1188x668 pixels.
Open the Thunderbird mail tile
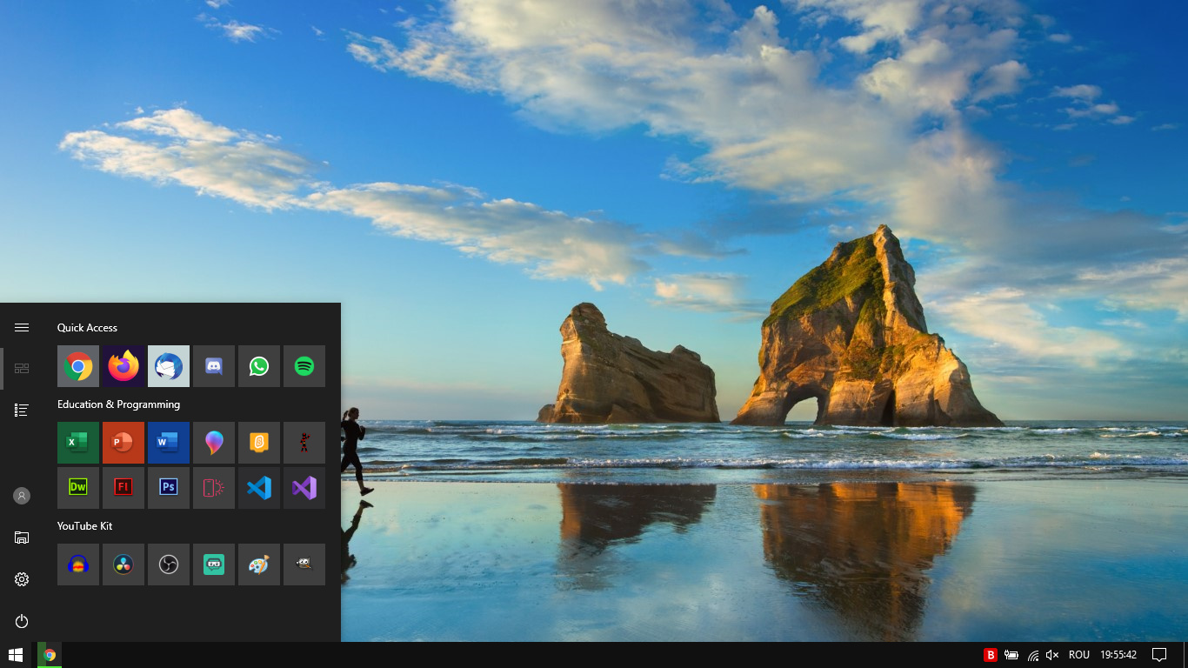coord(169,366)
